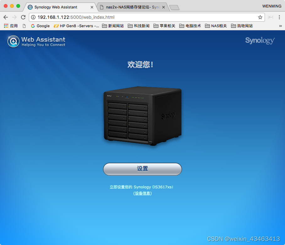This screenshot has height=245, width=285.
Task: Click the browser back arrow
Action: [5, 17]
